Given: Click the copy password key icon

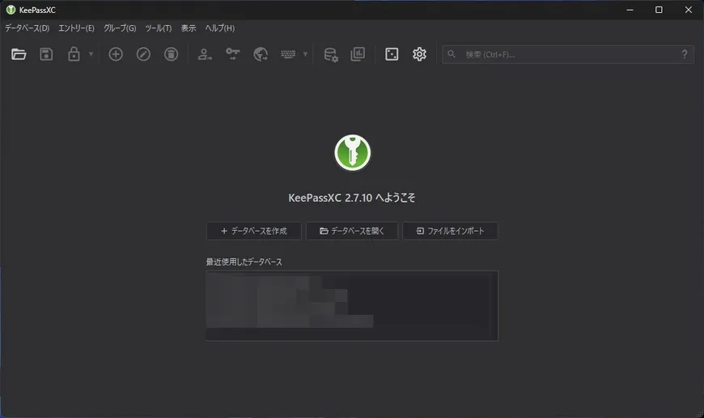Looking at the screenshot, I should click(x=232, y=54).
